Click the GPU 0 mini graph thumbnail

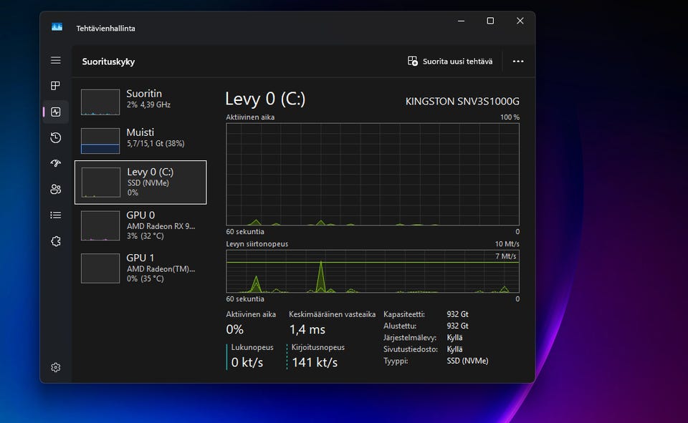100,225
